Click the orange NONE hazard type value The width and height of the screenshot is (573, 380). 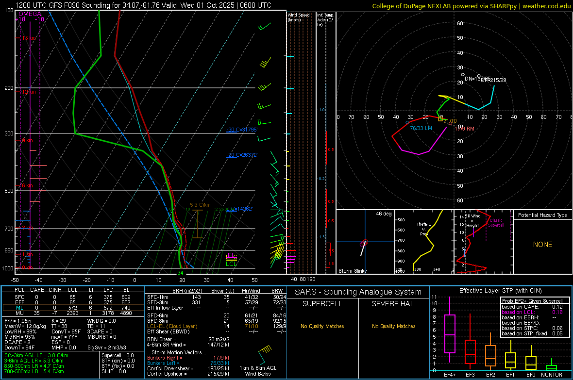point(542,245)
